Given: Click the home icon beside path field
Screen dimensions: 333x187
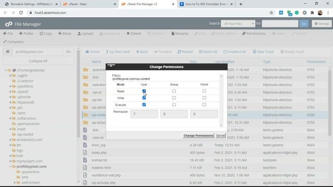Looking at the screenshot, I should 7,51.
